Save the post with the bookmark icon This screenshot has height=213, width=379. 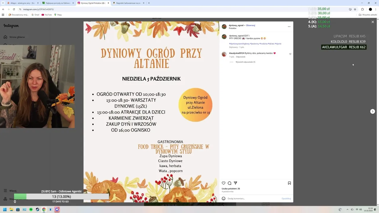289,183
